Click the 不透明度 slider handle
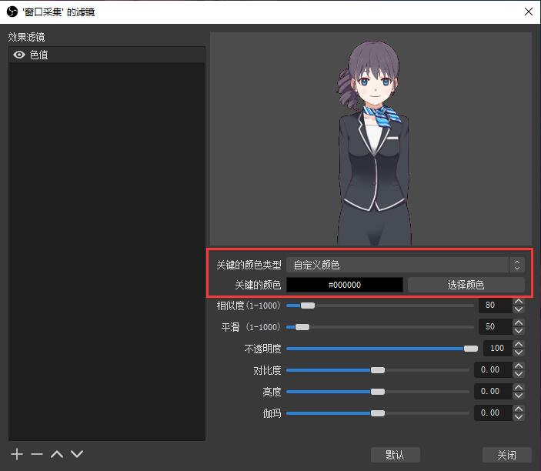 pos(471,349)
